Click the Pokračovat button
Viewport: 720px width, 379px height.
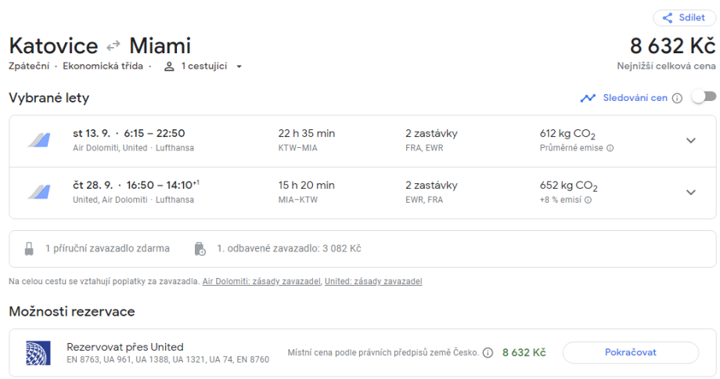pos(630,352)
